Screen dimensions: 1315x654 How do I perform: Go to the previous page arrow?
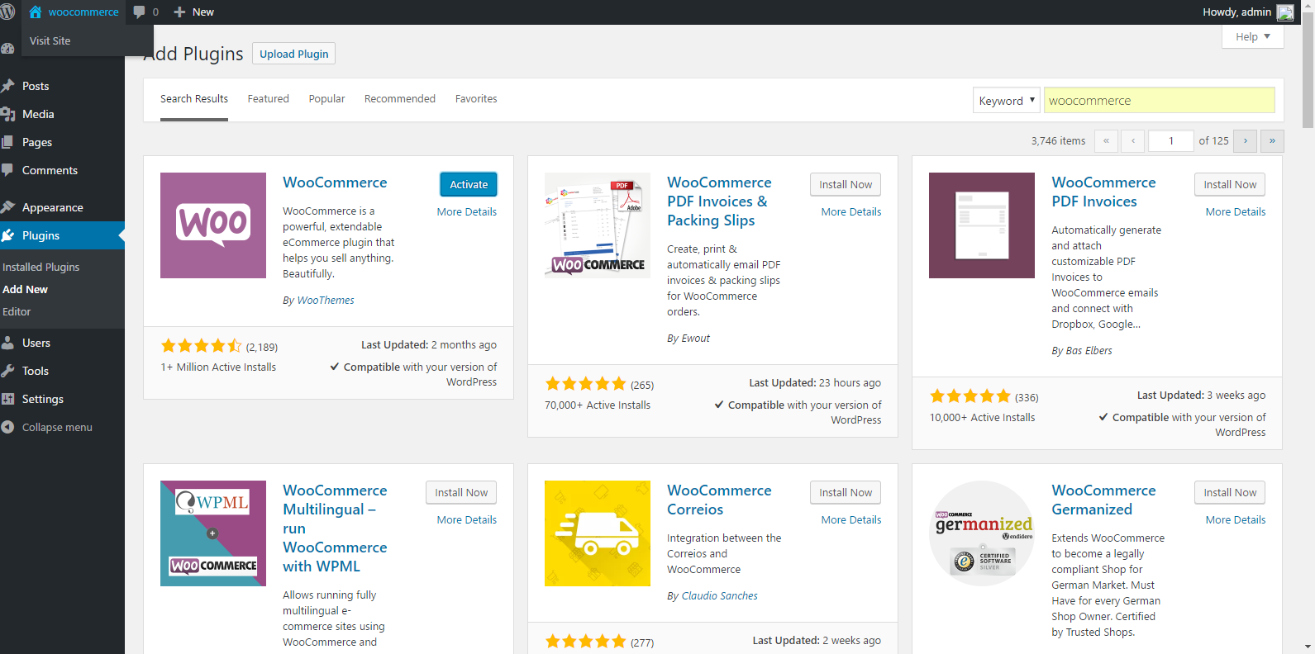(x=1133, y=141)
